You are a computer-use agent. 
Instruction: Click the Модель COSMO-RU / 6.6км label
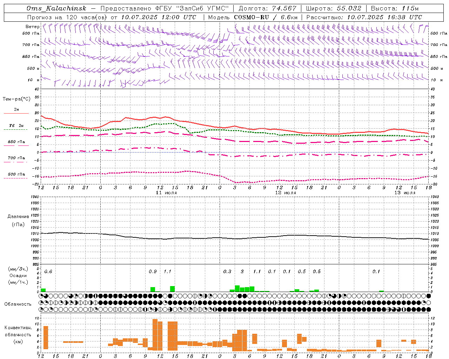pyautogui.click(x=253, y=17)
